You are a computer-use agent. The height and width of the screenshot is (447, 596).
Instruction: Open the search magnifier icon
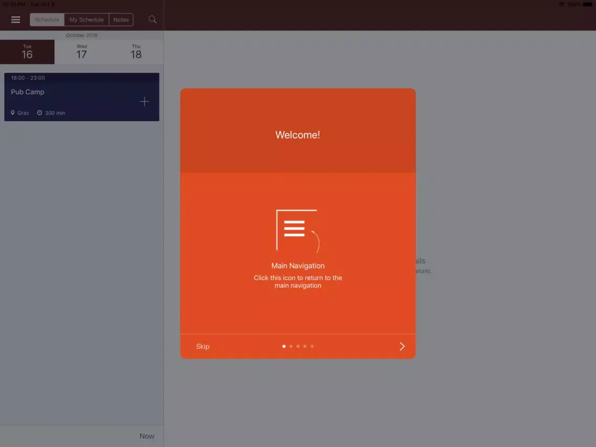[x=153, y=19]
